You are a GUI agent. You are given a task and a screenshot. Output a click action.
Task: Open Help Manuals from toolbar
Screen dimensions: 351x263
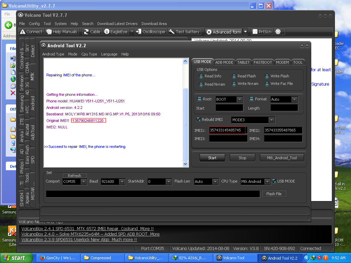62,32
